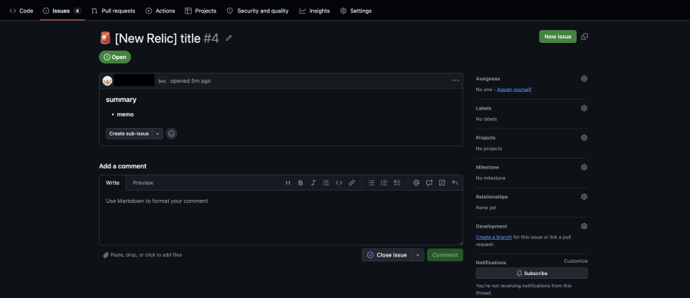
Task: Click the Close issue button
Action: click(x=387, y=255)
